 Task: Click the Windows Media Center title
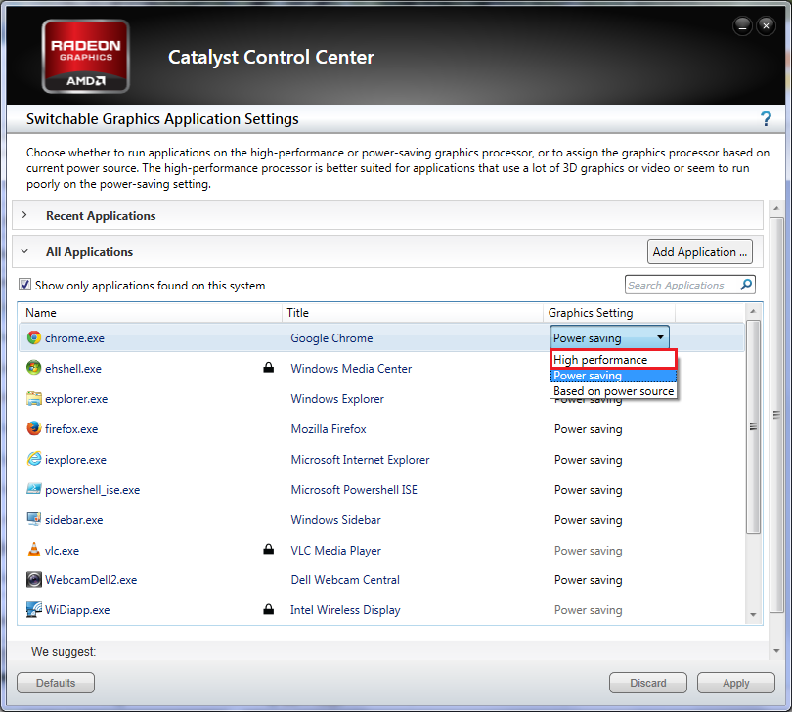351,369
